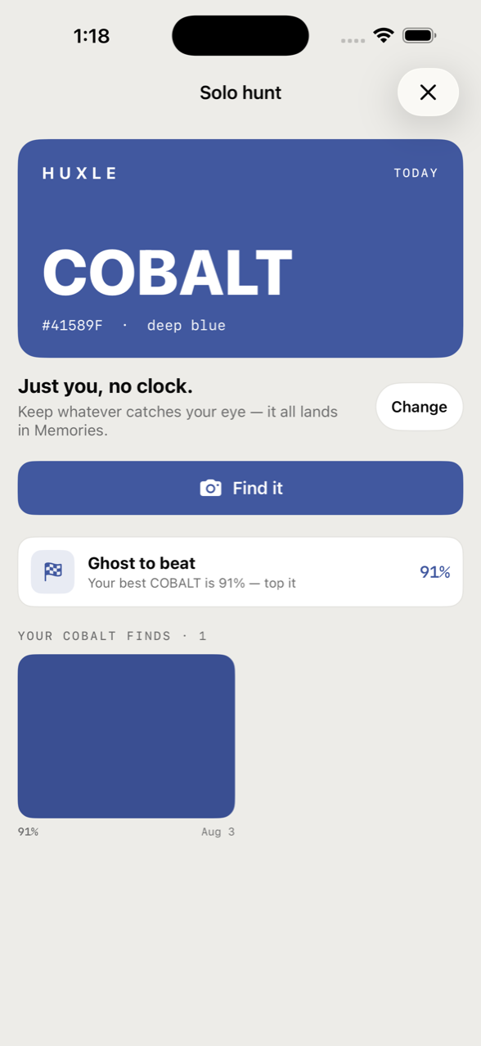Image resolution: width=481 pixels, height=1046 pixels.
Task: Tap the cellular signal dots
Action: (353, 40)
